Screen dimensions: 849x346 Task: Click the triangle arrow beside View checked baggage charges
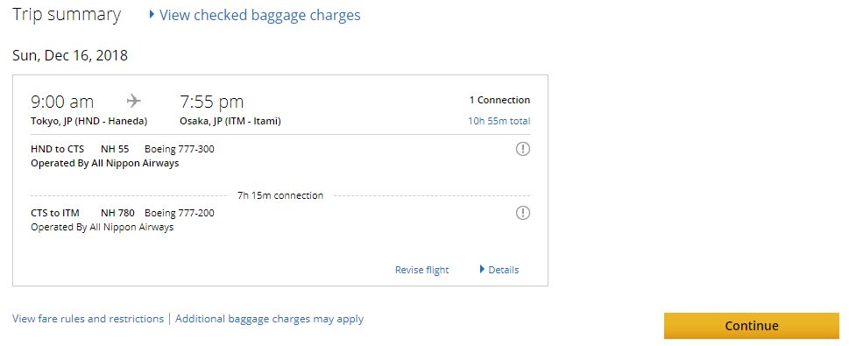(152, 14)
